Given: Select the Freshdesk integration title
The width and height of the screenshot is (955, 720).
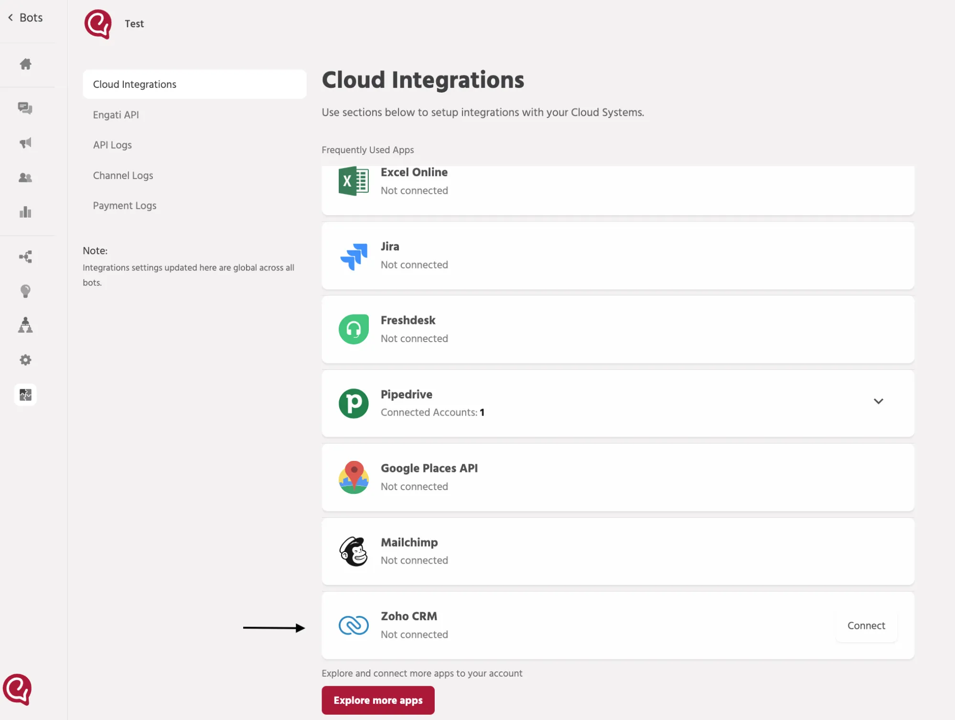Looking at the screenshot, I should [x=408, y=320].
